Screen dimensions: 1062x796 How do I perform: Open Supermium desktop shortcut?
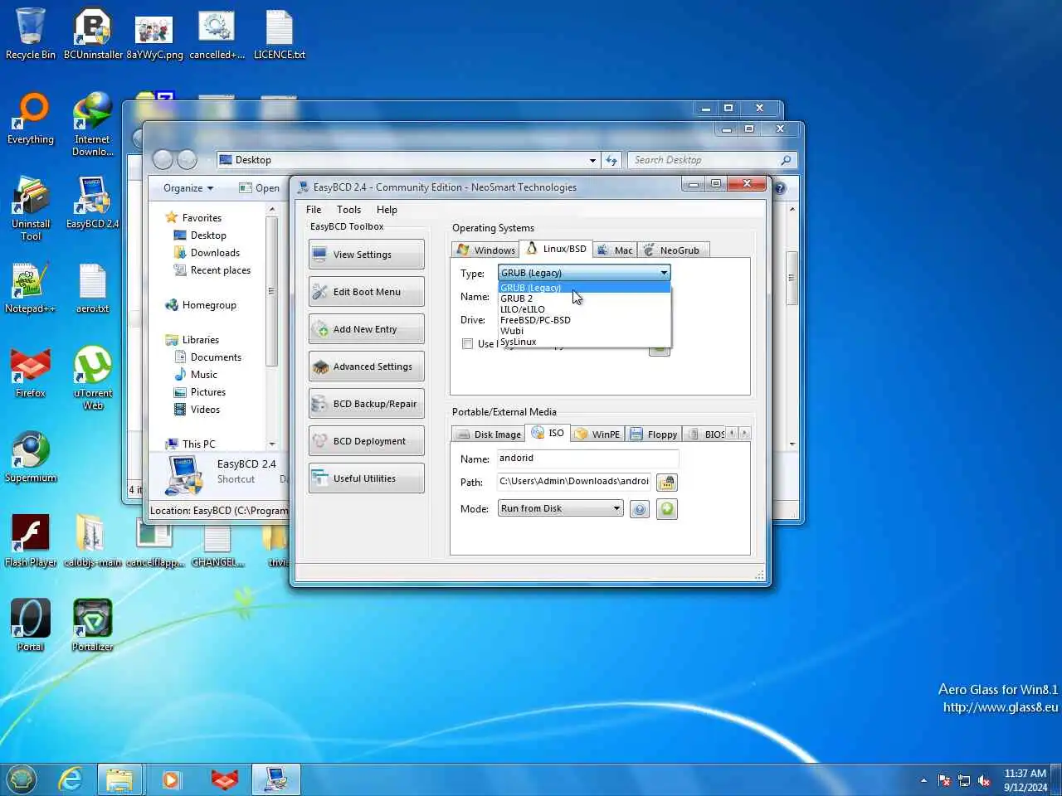tap(31, 457)
